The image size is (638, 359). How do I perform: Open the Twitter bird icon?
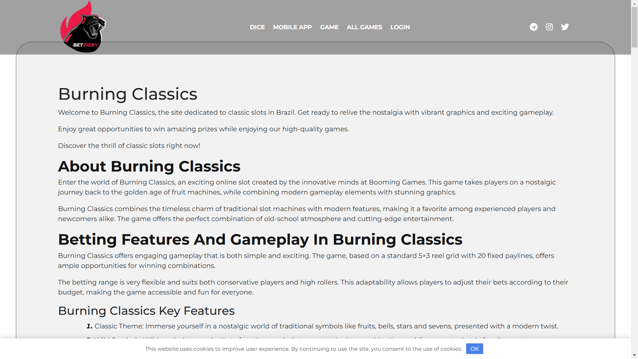tap(565, 27)
